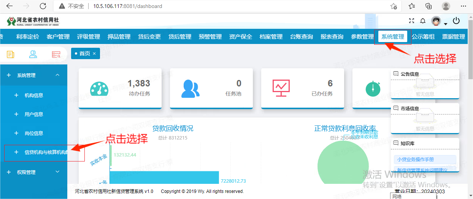This screenshot has width=473, height=199.
Task: Select 信贷机构与核算机构 sidebar item
Action: [x=33, y=152]
